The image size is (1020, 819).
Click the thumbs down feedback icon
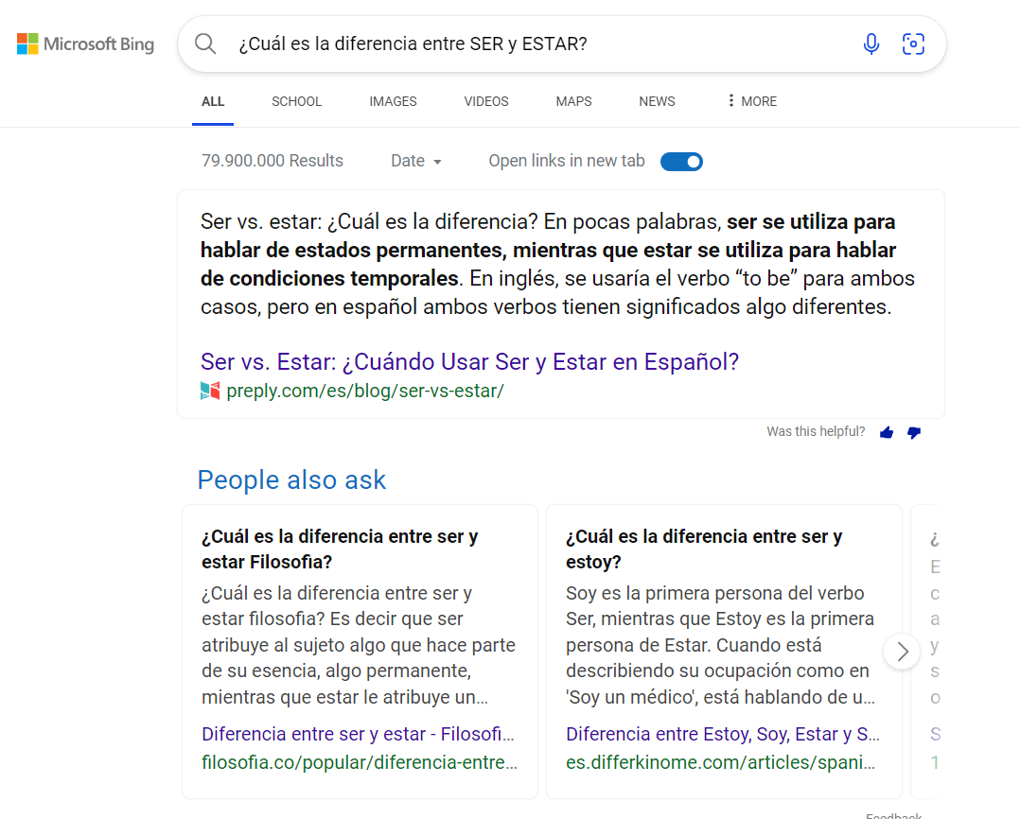coord(913,432)
